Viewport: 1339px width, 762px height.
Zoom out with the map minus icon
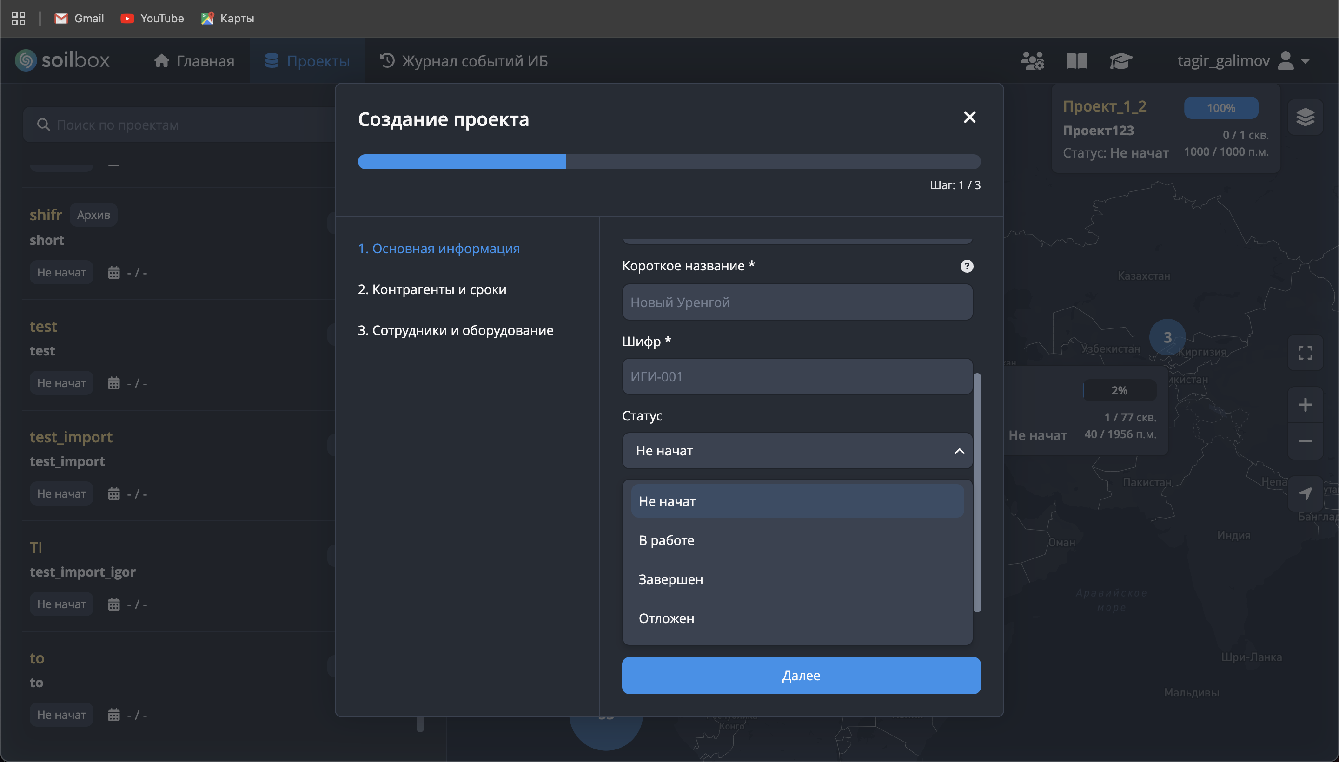(1305, 441)
